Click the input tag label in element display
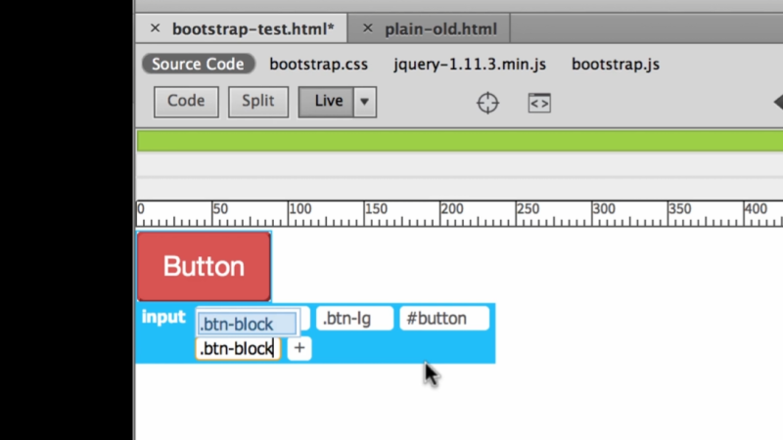This screenshot has width=783, height=440. pyautogui.click(x=163, y=317)
